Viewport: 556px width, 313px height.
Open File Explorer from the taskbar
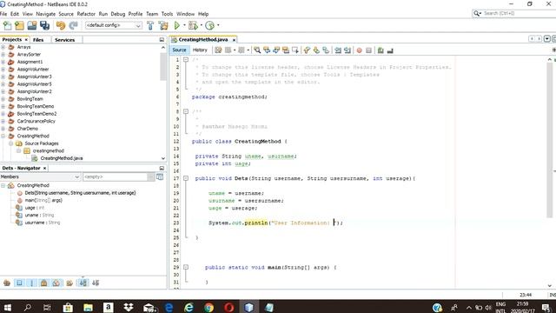pyautogui.click(x=88, y=307)
